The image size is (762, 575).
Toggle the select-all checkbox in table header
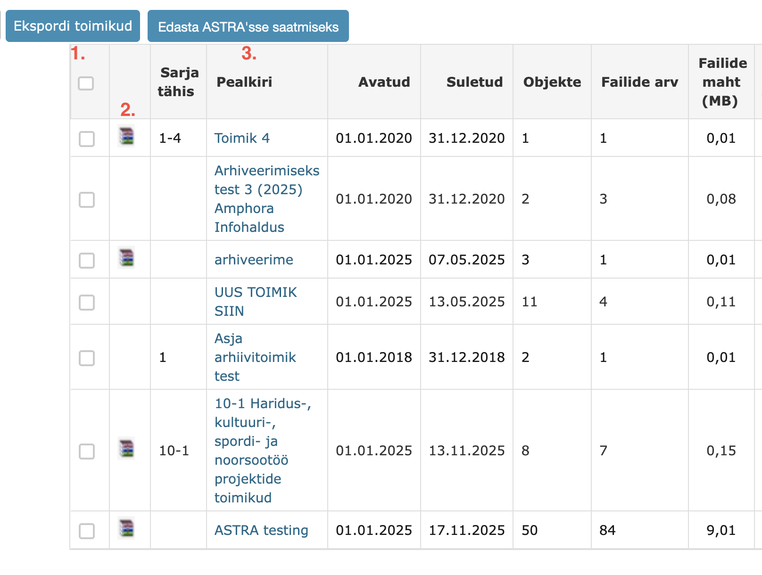click(x=86, y=83)
